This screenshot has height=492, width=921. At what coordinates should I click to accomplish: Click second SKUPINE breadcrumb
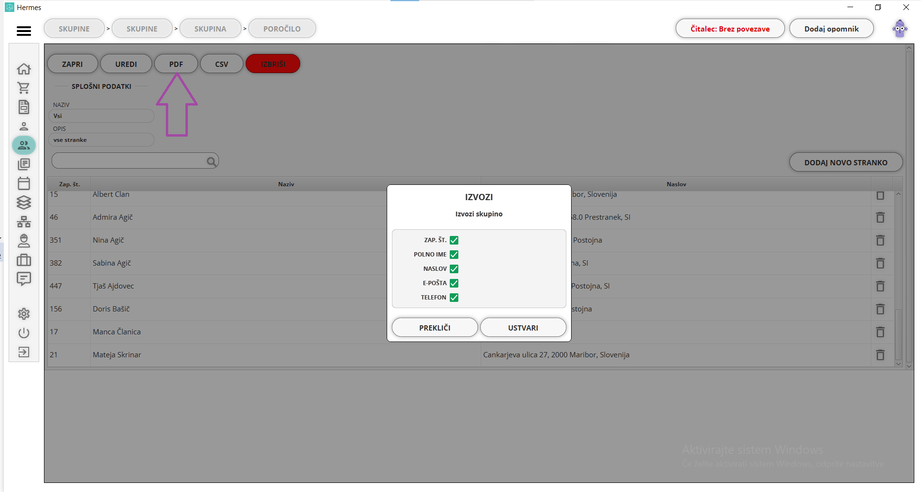pos(142,29)
